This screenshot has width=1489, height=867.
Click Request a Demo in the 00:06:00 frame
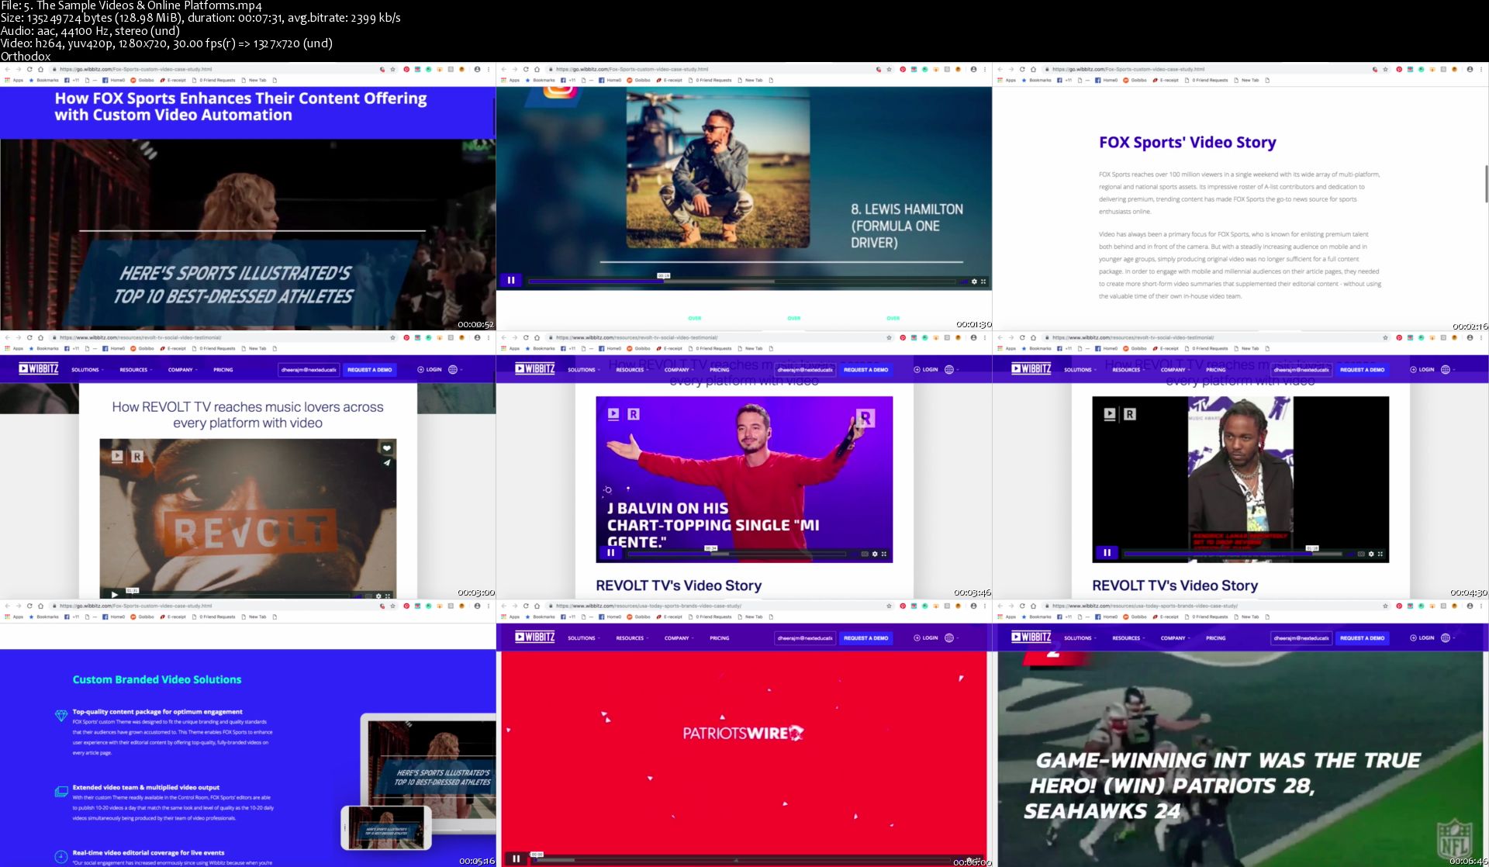(866, 638)
